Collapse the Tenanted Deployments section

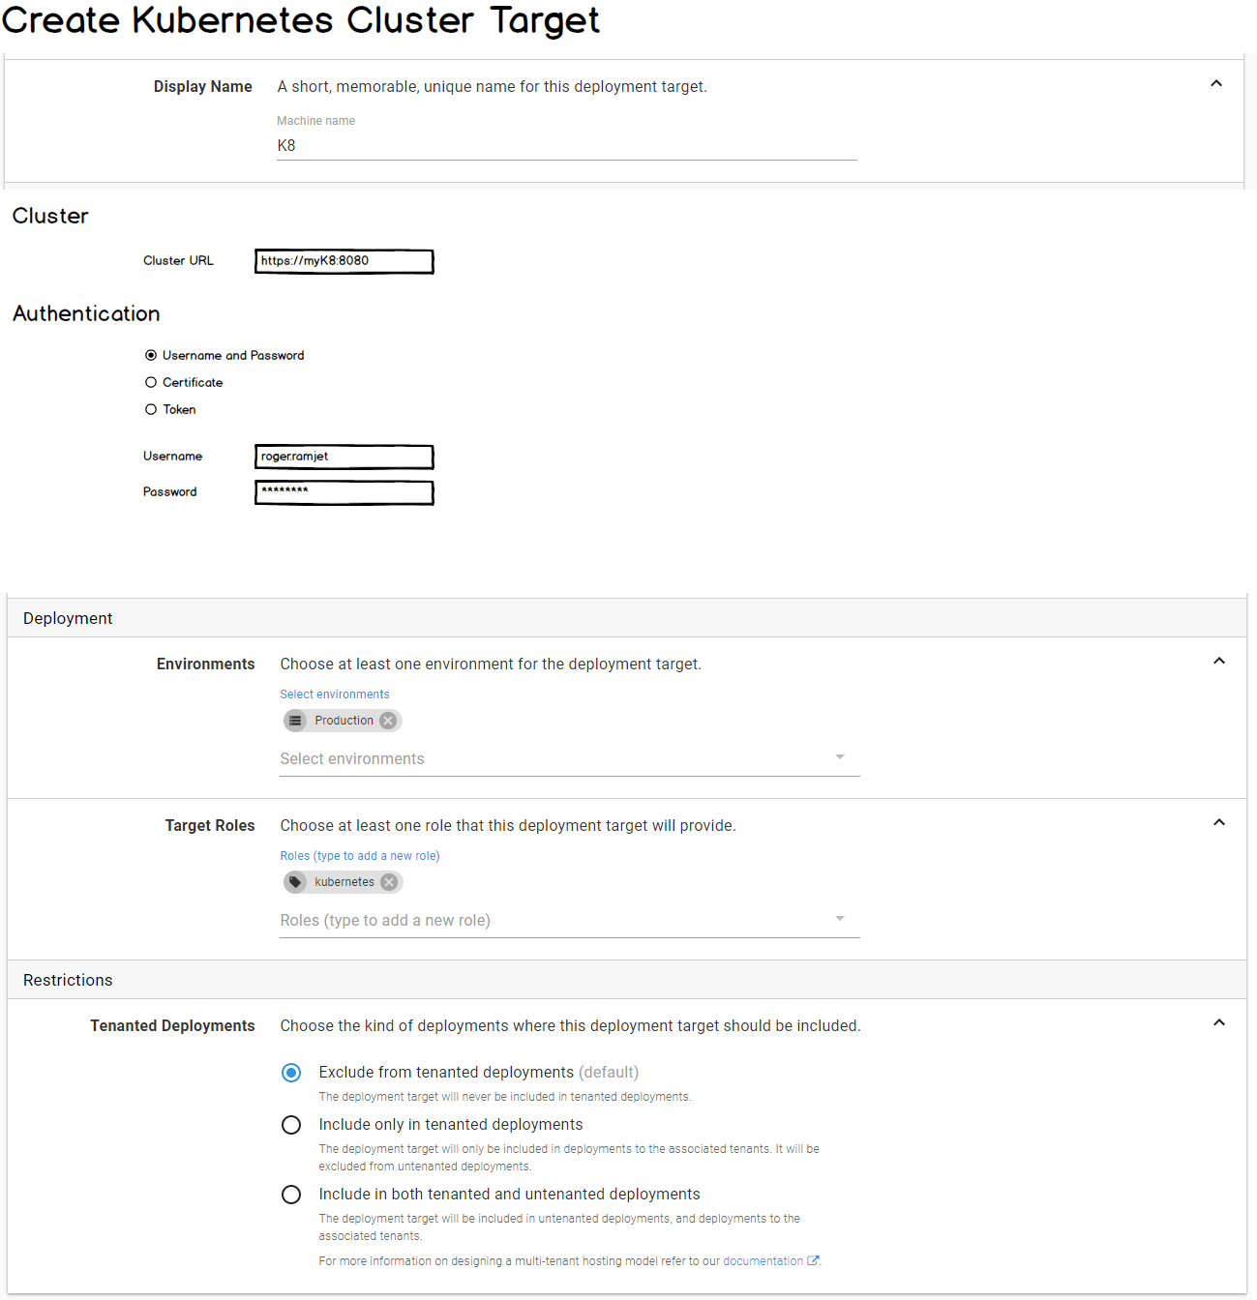pos(1219,1021)
